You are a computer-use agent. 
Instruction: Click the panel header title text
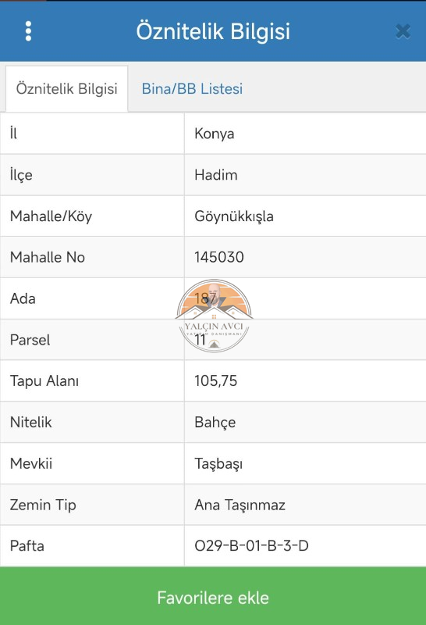pyautogui.click(x=213, y=31)
